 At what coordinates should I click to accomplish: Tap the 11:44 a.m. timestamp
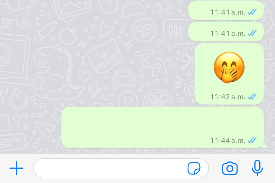tap(228, 140)
